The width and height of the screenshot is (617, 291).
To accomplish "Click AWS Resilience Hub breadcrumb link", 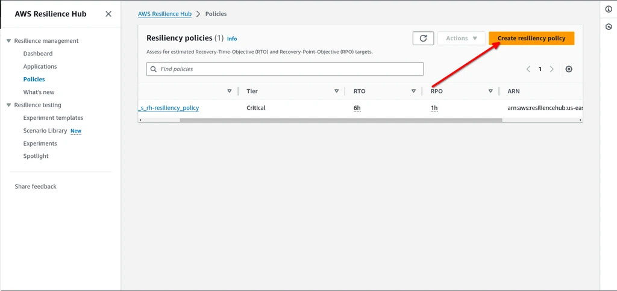I will coord(164,14).
